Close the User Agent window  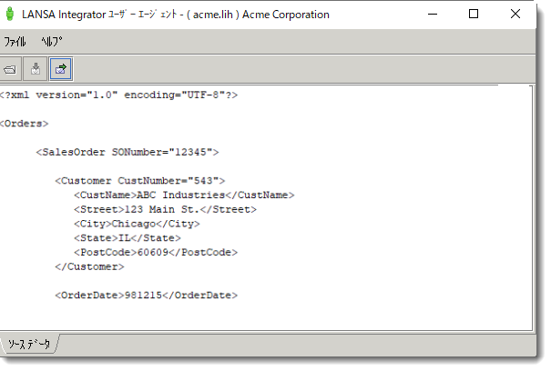coord(515,14)
